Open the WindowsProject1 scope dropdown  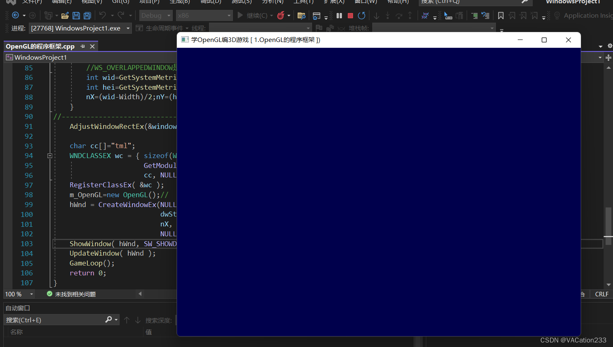coord(90,57)
